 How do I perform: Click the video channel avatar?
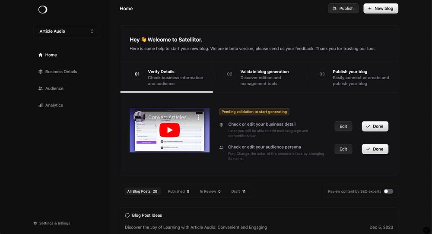(140, 116)
